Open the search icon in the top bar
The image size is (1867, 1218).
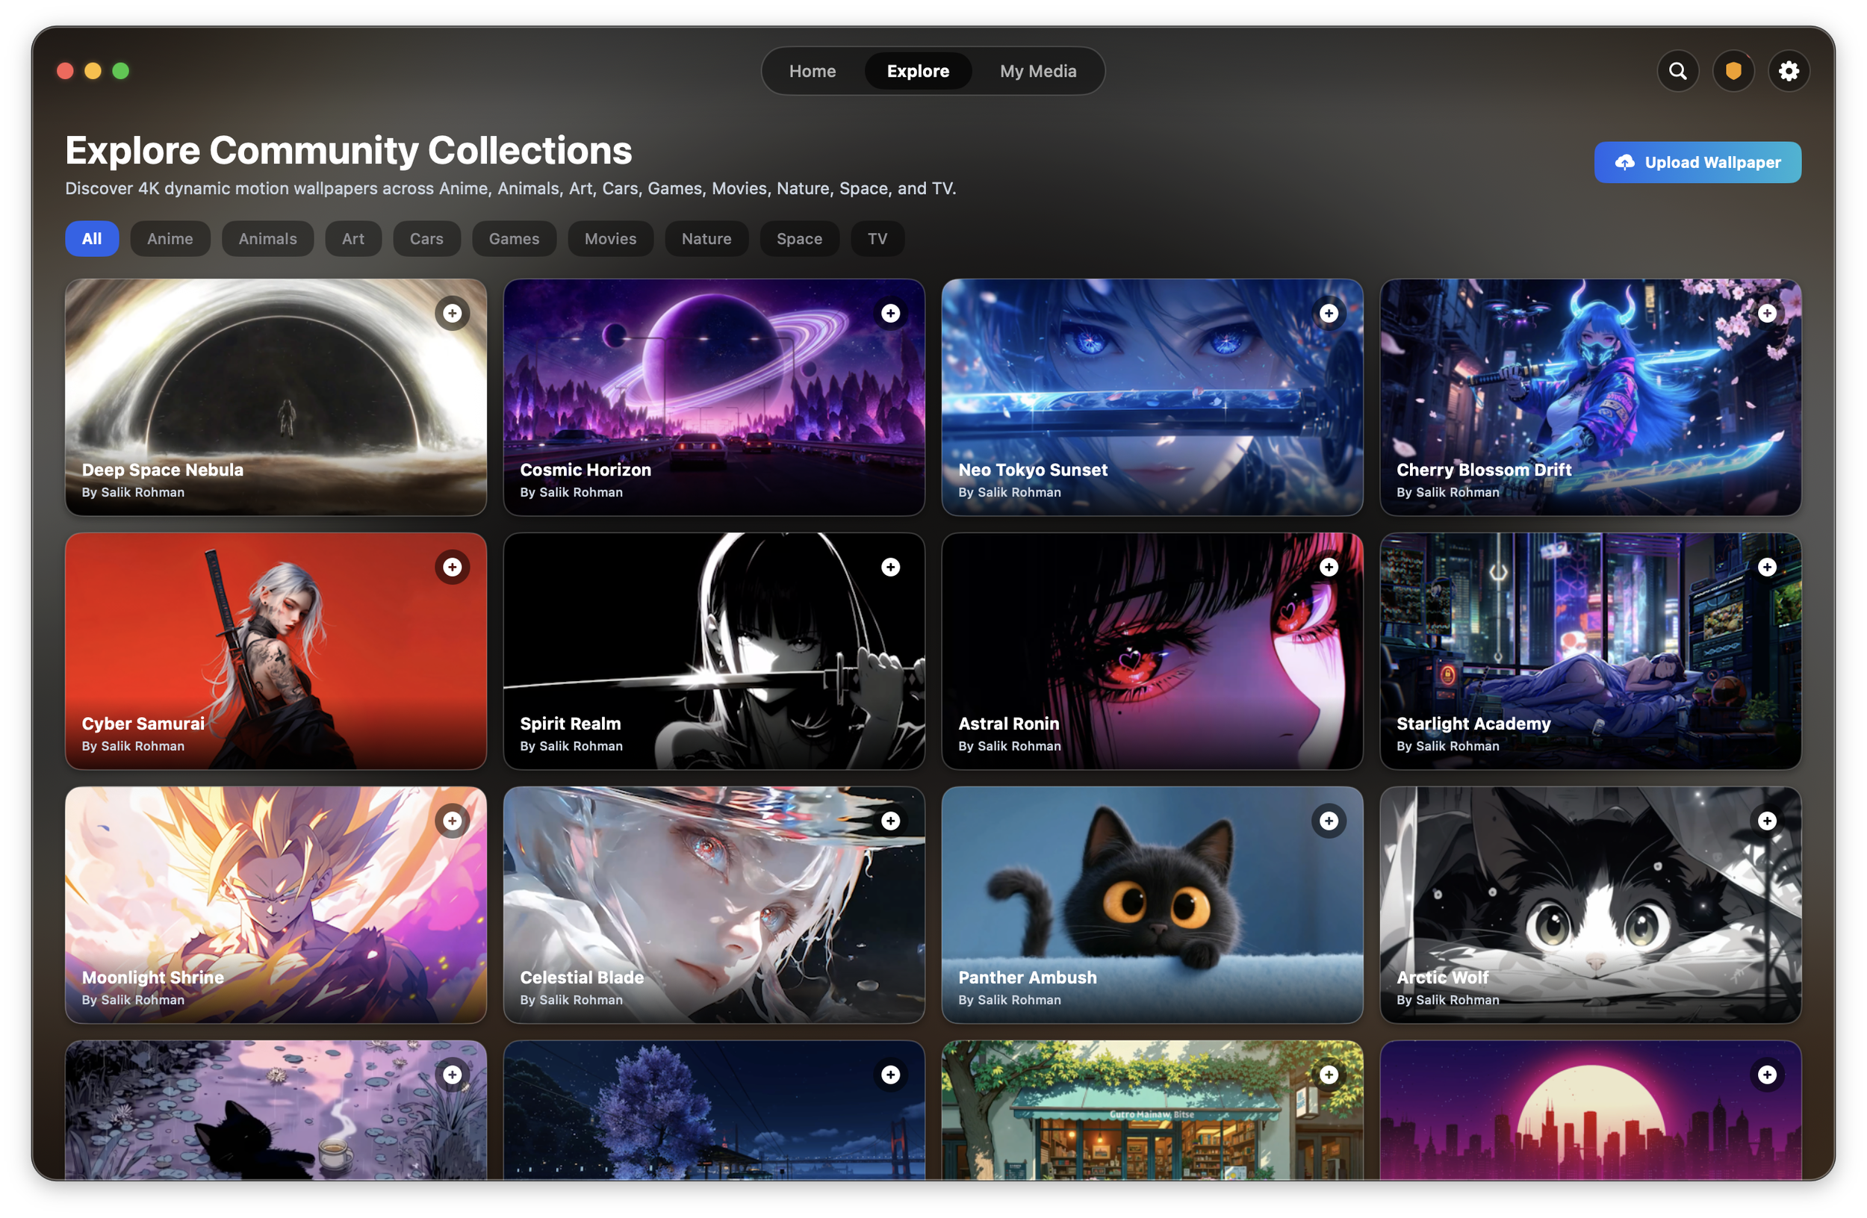1677,72
